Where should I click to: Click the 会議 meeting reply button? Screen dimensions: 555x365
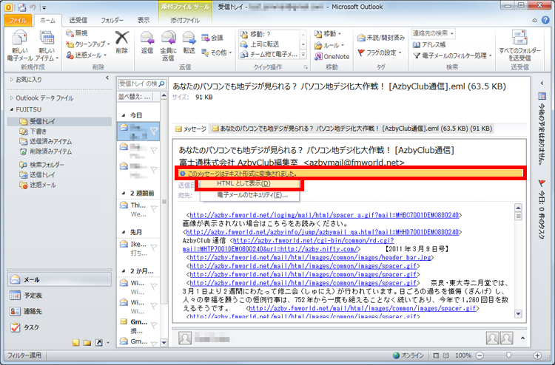(x=212, y=38)
